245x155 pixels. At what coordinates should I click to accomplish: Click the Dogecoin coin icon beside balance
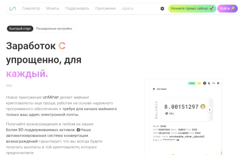click(x=203, y=107)
